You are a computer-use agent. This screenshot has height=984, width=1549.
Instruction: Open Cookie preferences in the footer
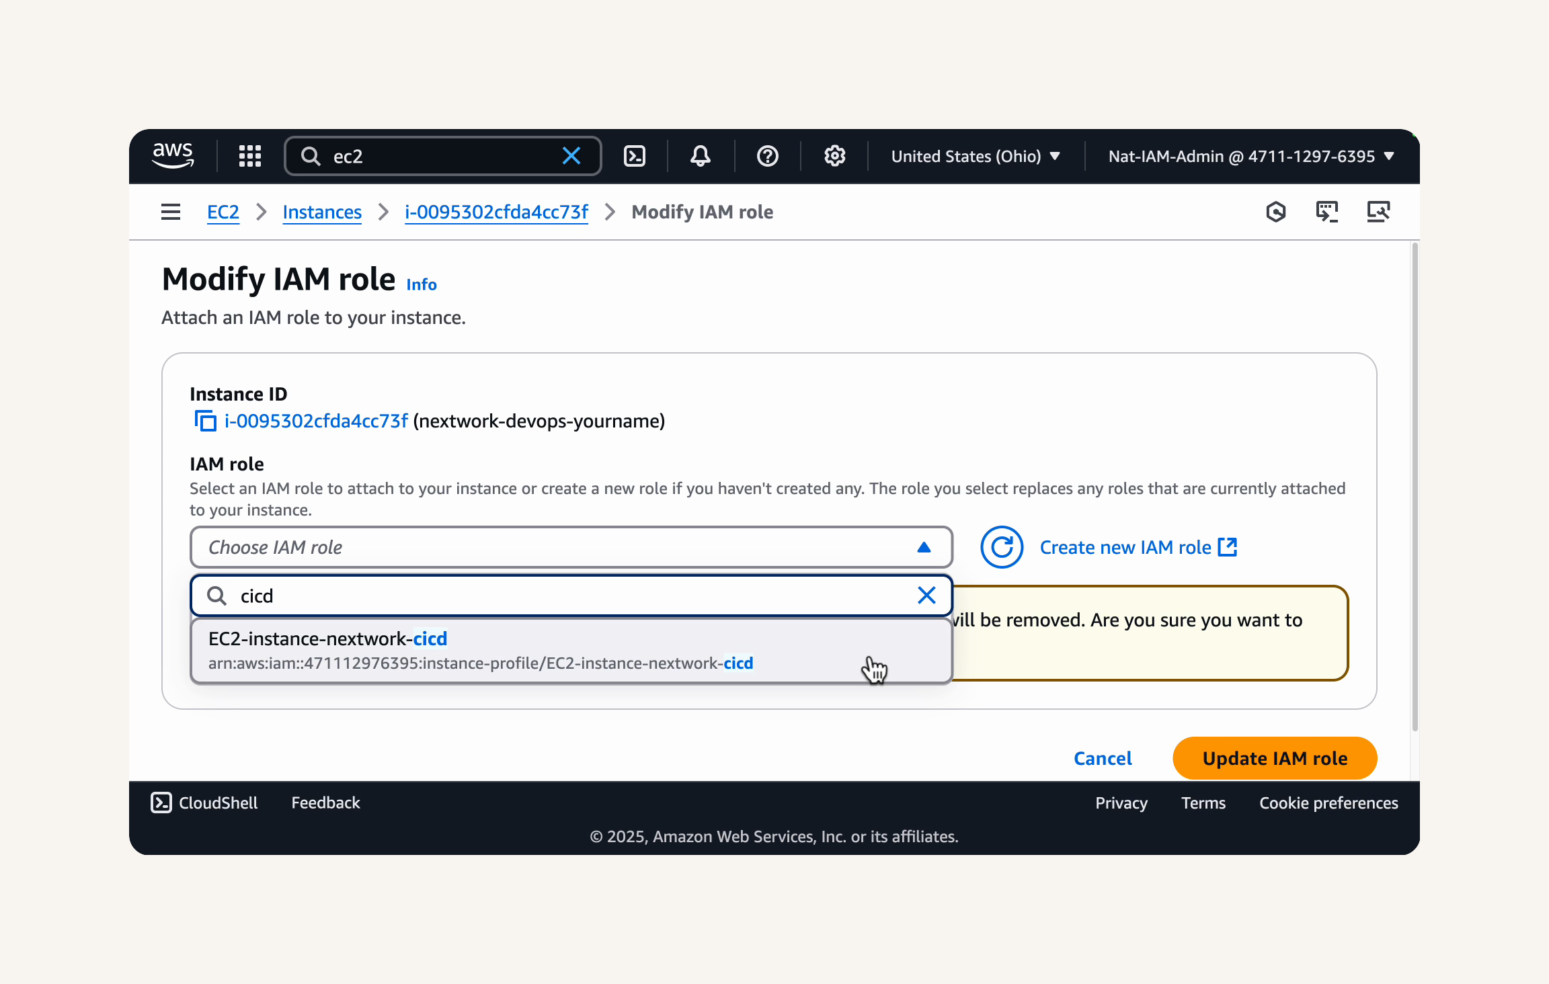point(1328,803)
